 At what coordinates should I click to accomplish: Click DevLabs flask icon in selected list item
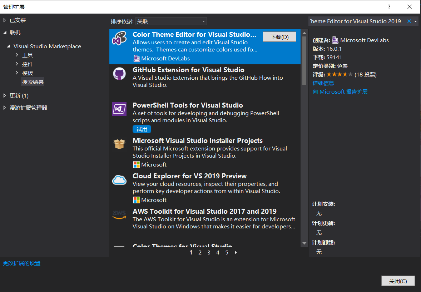(137, 58)
